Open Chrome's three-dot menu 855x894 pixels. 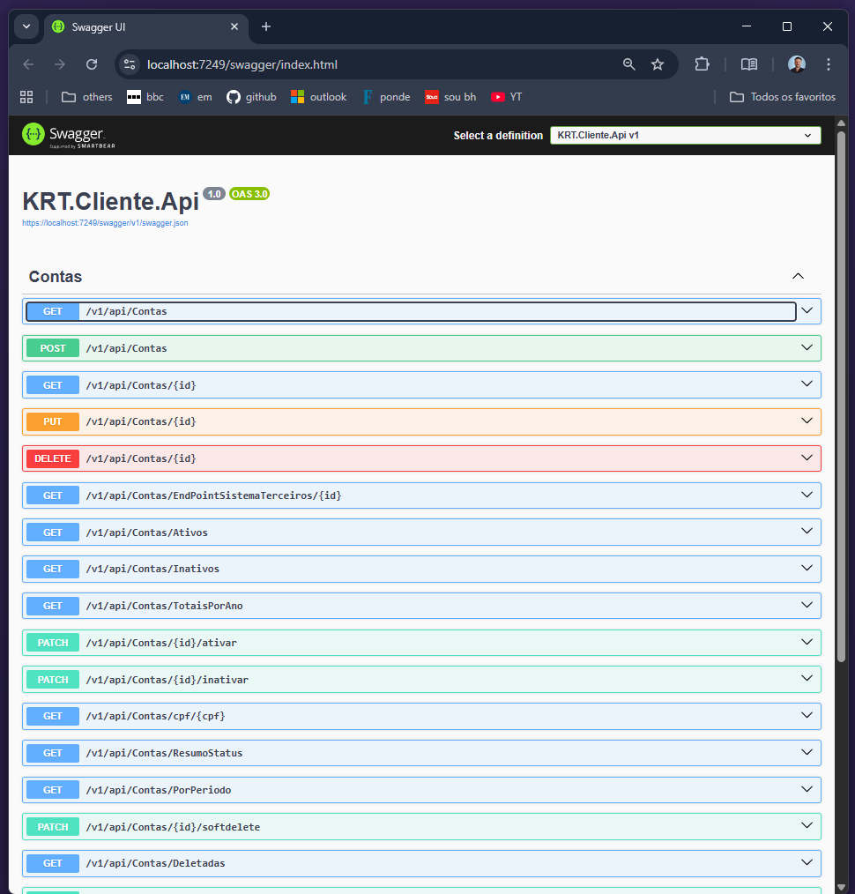(829, 64)
